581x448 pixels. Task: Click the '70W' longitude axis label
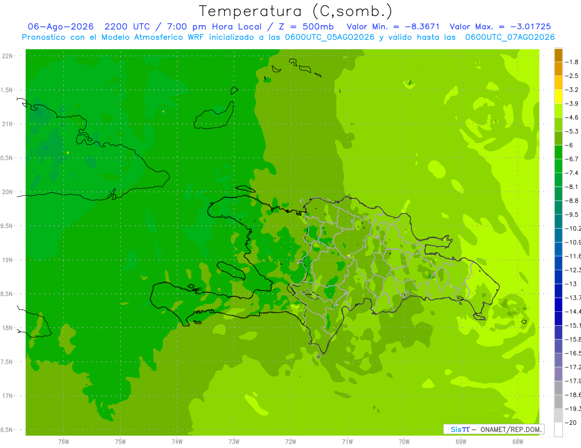coord(404,442)
